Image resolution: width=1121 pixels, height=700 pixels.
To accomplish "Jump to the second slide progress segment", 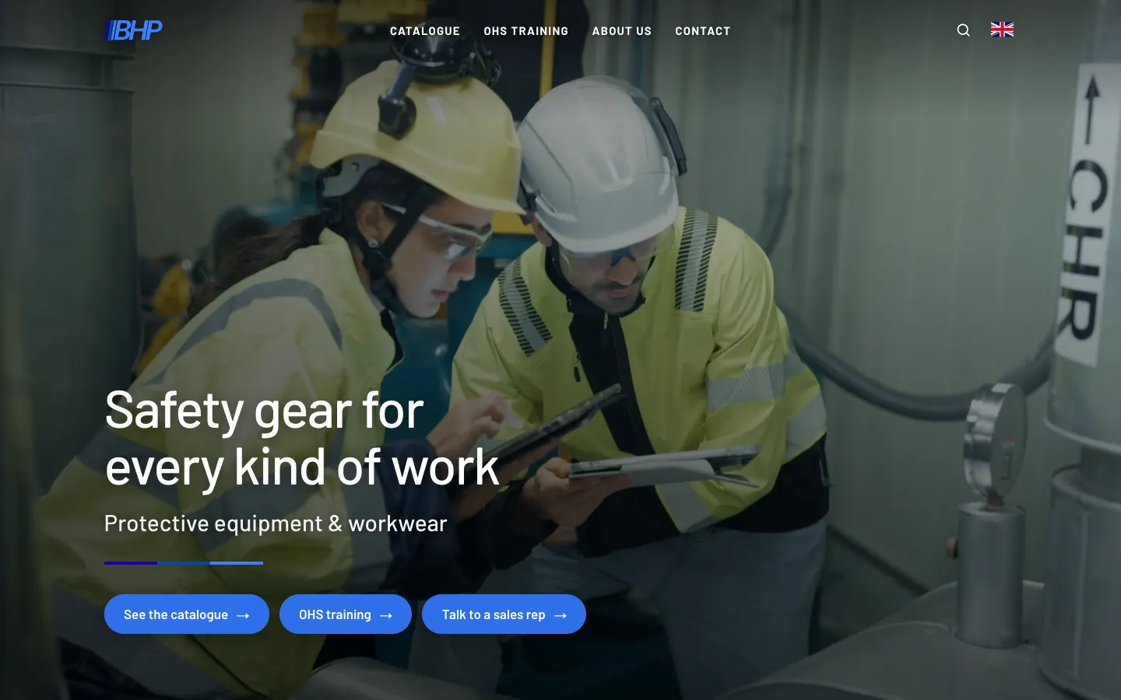I will point(184,562).
